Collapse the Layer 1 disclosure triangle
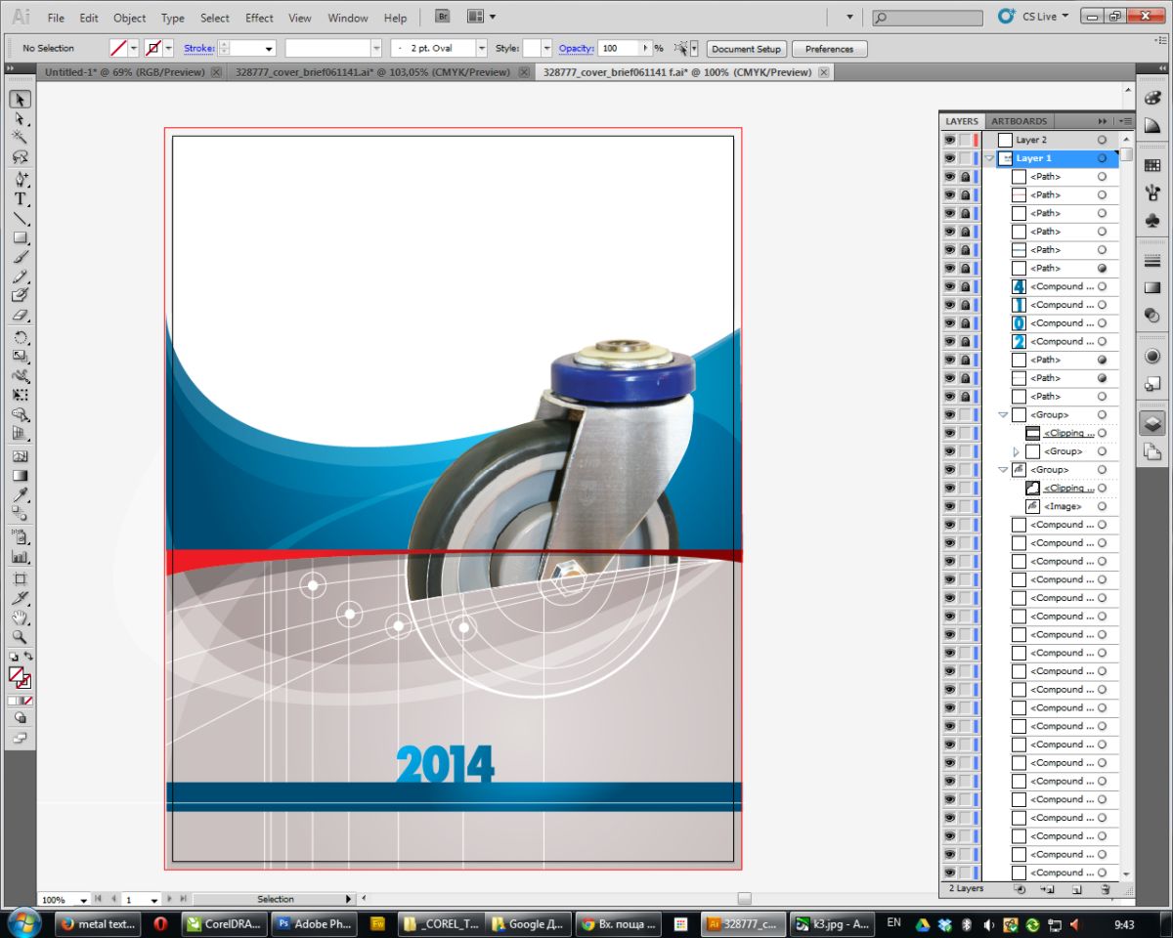 (x=989, y=158)
